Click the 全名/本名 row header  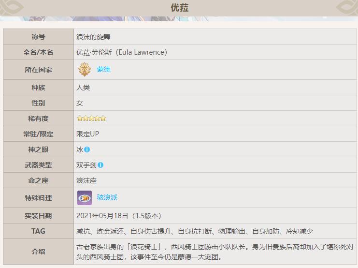pos(38,52)
